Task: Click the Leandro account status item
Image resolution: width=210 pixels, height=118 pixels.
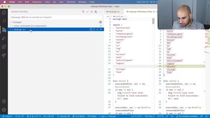Action: pos(63,116)
